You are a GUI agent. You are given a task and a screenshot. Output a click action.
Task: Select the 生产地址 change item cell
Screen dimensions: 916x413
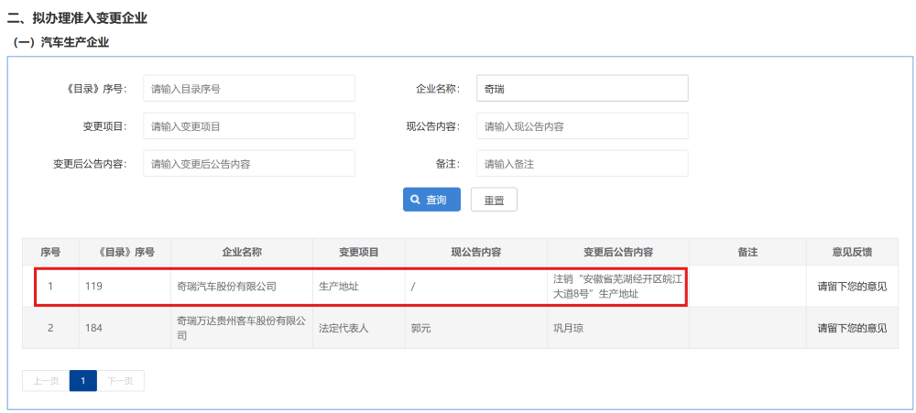359,287
